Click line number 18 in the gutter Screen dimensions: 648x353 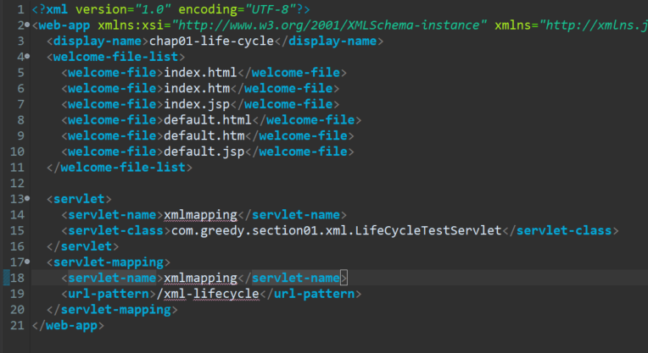click(x=17, y=278)
